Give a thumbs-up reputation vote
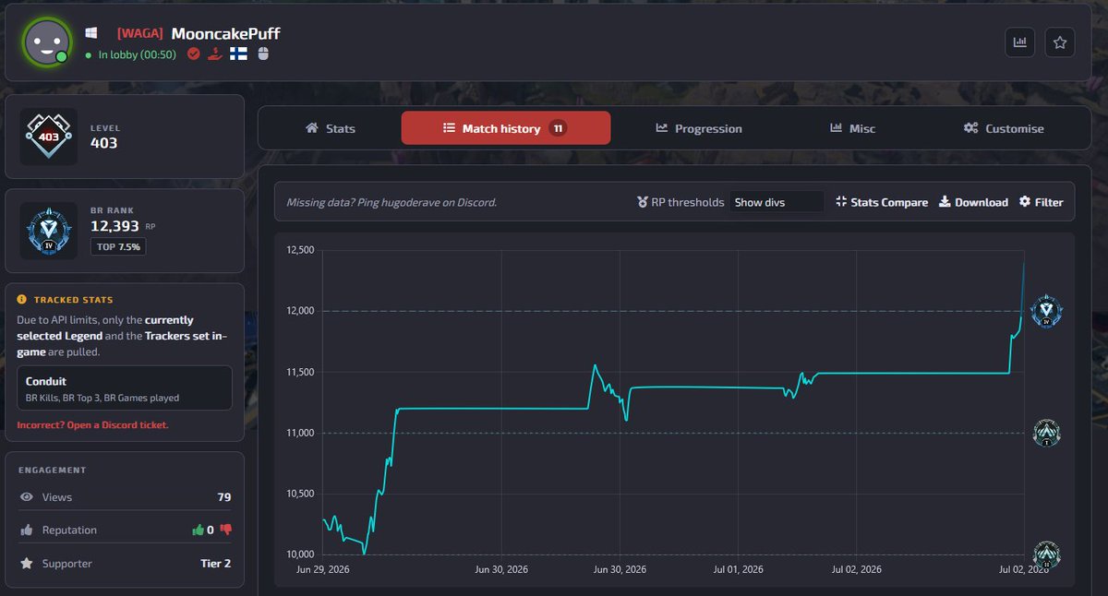 click(x=197, y=530)
